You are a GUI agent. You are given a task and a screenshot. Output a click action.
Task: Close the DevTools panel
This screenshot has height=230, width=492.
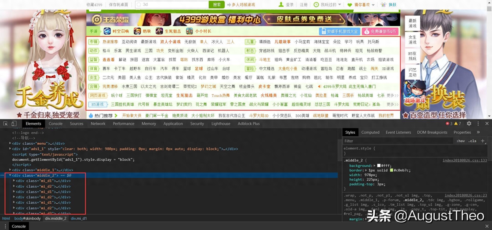pyautogui.click(x=487, y=123)
